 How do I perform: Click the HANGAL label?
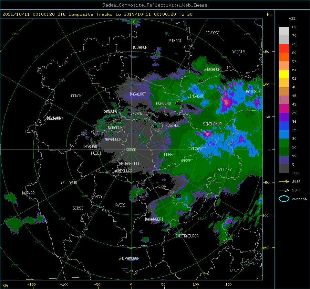coord(97,197)
